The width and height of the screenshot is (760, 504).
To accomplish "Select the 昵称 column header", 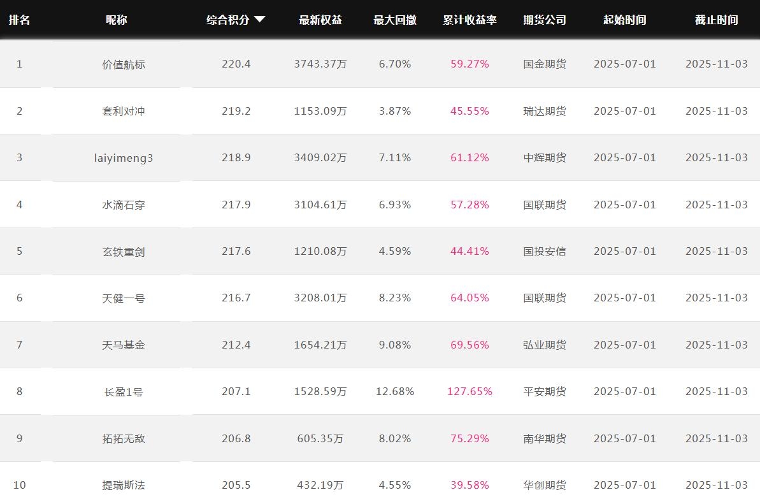I will coord(117,20).
